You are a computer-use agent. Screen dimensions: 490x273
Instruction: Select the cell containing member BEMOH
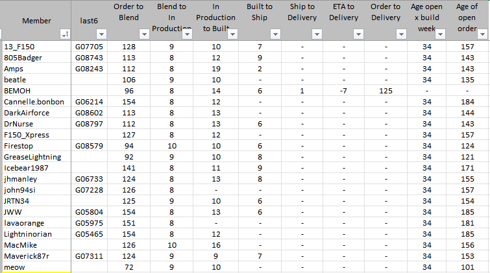(x=36, y=91)
